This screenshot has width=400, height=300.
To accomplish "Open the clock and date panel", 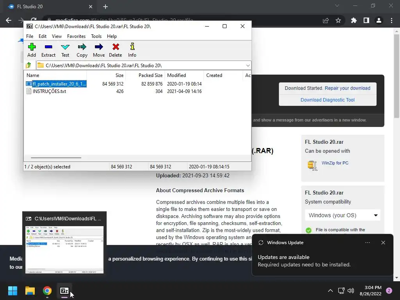I will click(x=370, y=291).
